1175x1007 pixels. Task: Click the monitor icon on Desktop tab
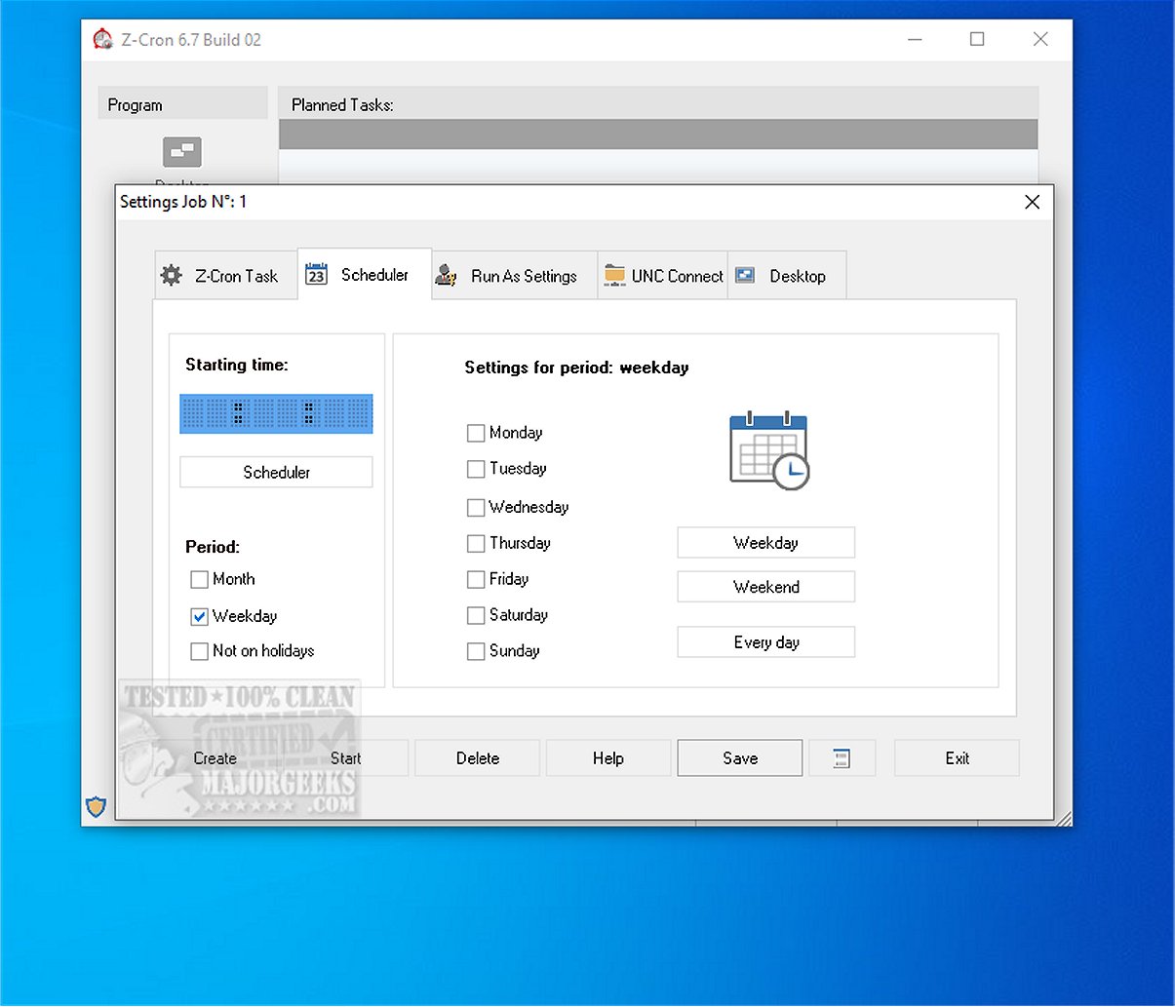coord(745,276)
